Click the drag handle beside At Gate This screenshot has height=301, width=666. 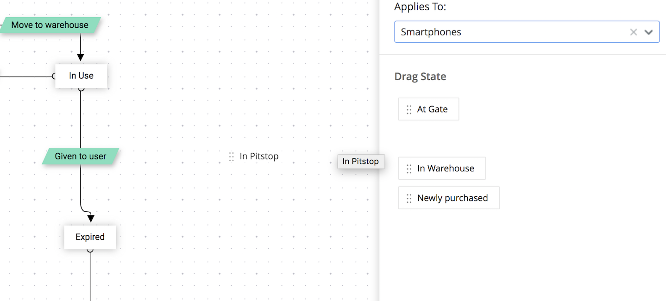409,109
